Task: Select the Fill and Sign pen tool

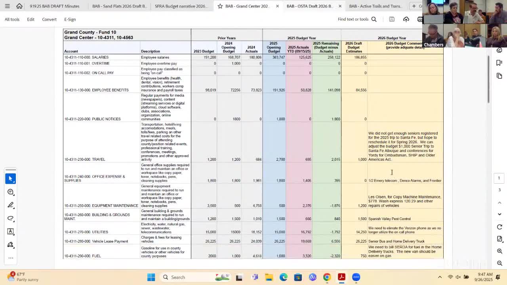Action: click(11, 245)
